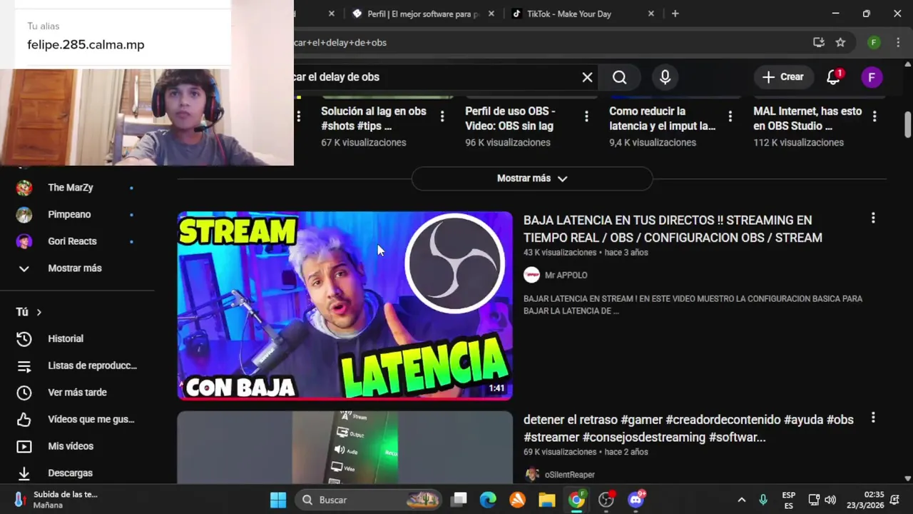Open Ver más tarde in the sidebar
This screenshot has width=913, height=514.
click(x=76, y=393)
